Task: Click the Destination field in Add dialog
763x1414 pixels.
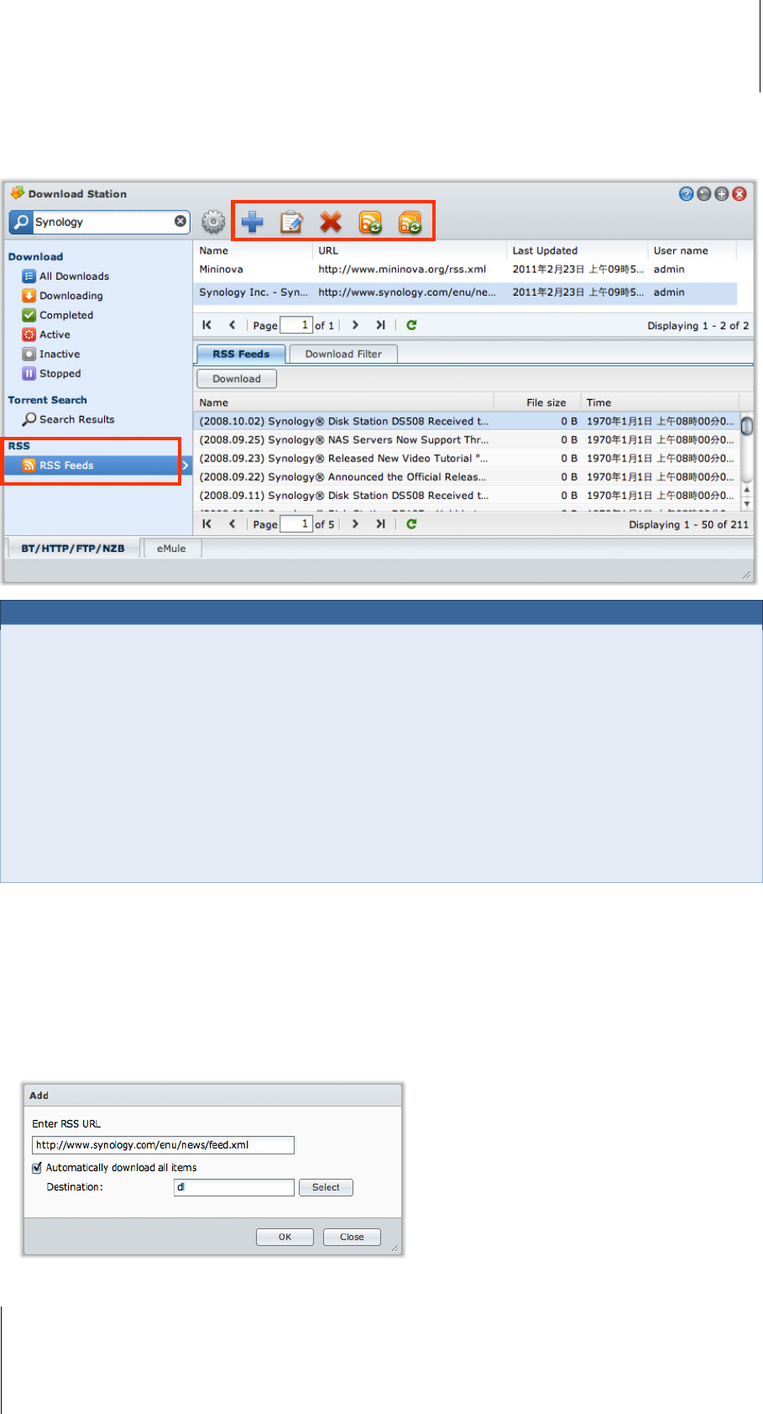Action: click(234, 1187)
